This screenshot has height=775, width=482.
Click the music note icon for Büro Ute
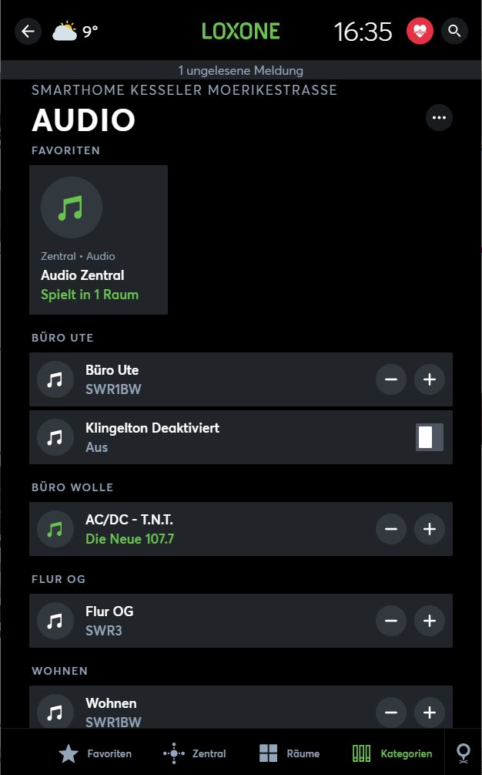(x=55, y=379)
